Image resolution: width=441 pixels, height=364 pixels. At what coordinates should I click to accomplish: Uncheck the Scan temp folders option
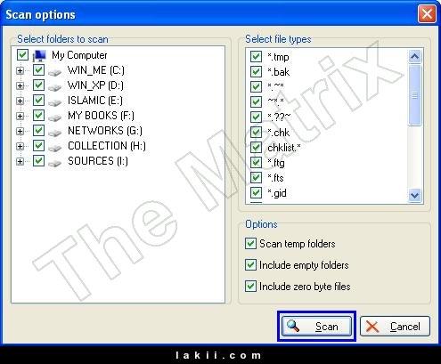click(250, 244)
